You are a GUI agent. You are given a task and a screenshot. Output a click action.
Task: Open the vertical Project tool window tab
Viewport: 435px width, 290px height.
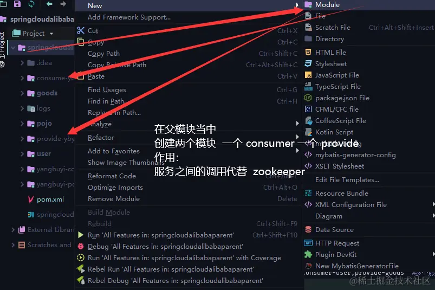point(3,45)
